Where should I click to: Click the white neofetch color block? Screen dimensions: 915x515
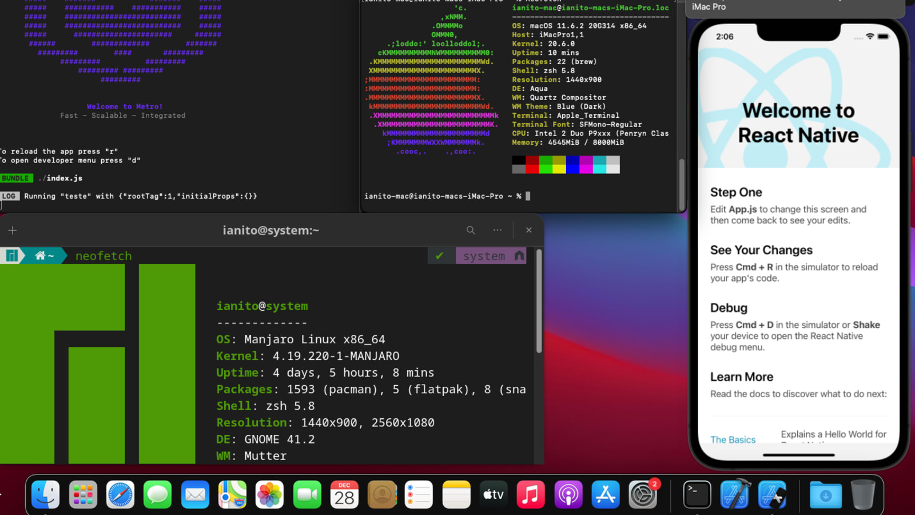[613, 169]
